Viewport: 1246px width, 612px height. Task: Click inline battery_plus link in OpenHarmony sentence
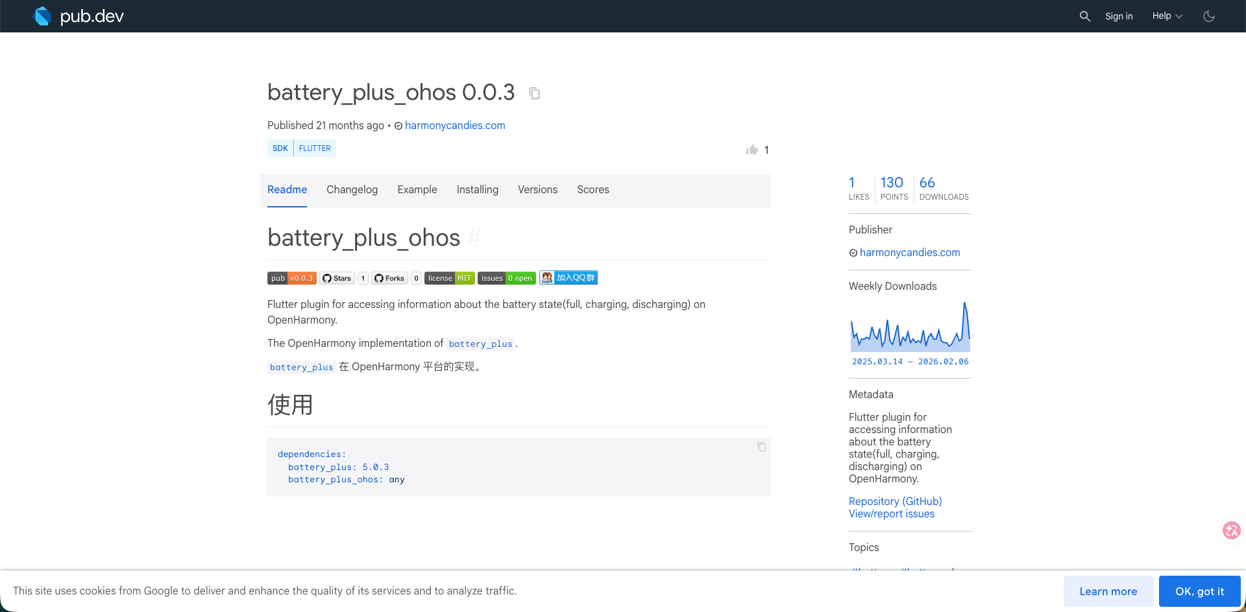coord(481,344)
